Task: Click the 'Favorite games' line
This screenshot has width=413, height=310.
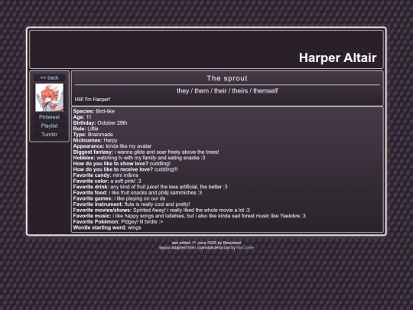Action: pyautogui.click(x=119, y=198)
